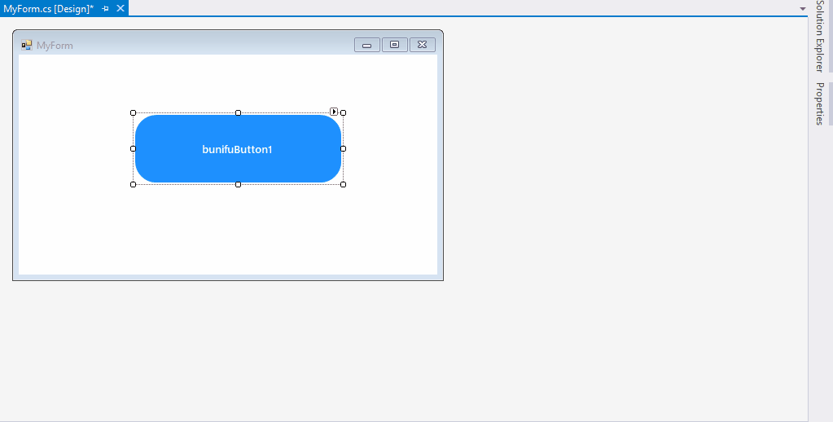833x422 pixels.
Task: Open the smart tag arrow on bunifuButton1
Action: (x=334, y=112)
